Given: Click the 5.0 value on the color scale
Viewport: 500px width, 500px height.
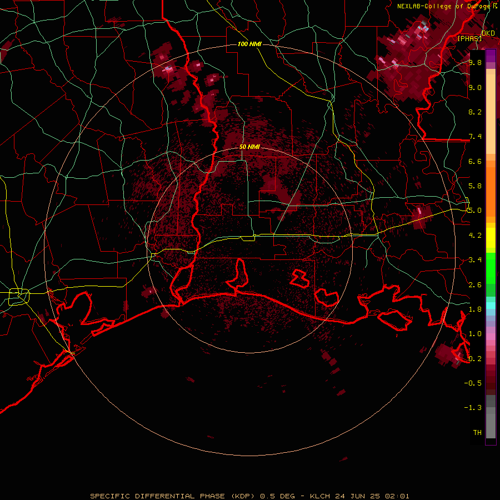Looking at the screenshot, I should (475, 211).
